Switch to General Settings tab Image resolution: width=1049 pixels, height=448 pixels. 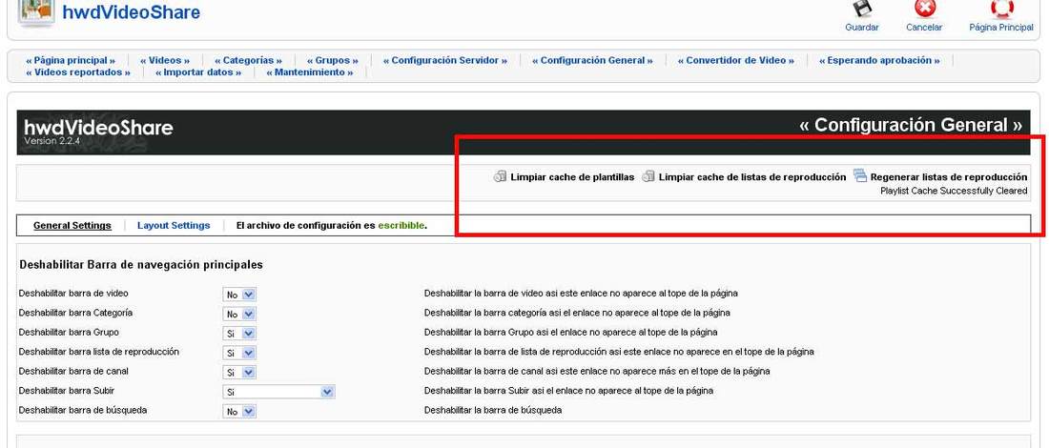(x=72, y=225)
